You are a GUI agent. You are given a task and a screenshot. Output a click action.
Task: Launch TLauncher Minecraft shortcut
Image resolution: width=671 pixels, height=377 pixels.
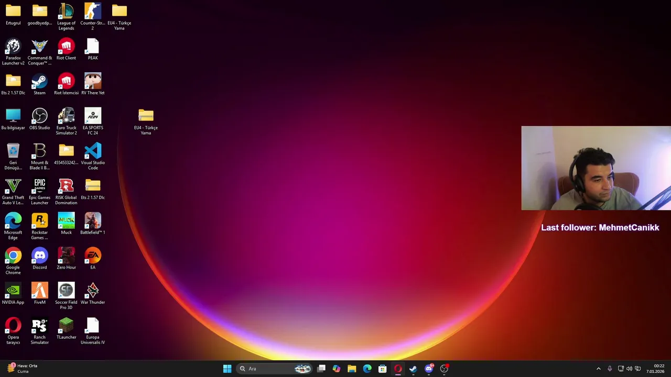click(x=66, y=329)
